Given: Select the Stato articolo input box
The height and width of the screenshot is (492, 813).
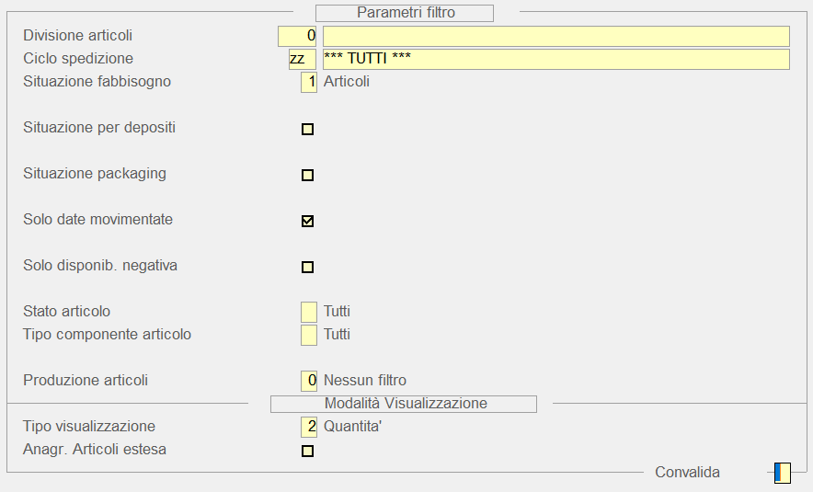Looking at the screenshot, I should click(x=309, y=312).
